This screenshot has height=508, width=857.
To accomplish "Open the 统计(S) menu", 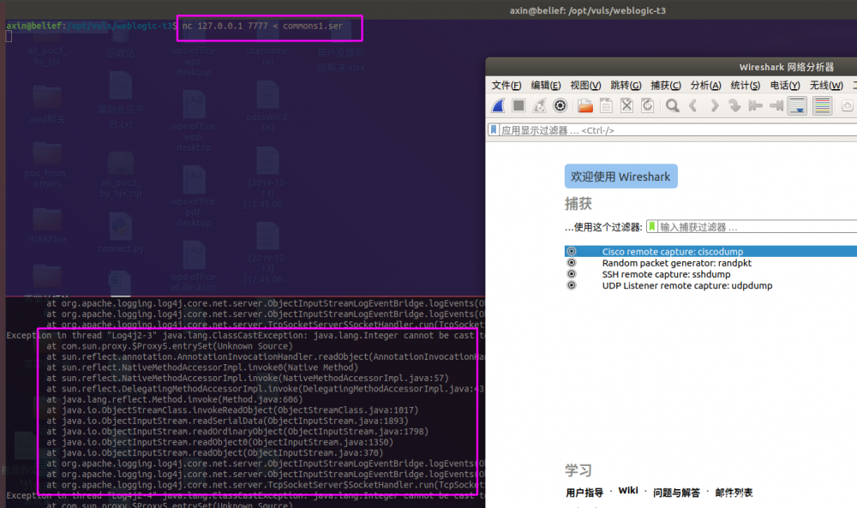I will coord(746,85).
